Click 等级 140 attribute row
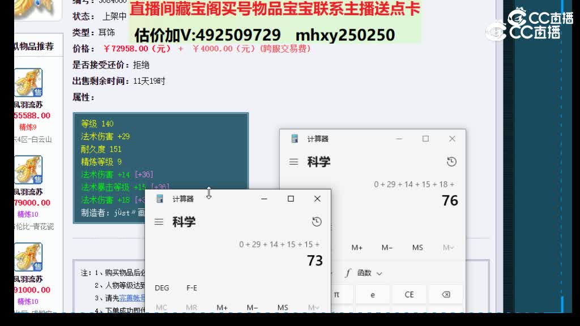580x326 pixels. (97, 124)
